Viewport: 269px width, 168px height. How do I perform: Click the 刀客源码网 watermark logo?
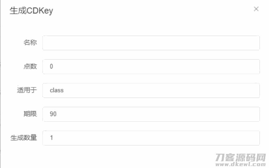click(x=241, y=157)
